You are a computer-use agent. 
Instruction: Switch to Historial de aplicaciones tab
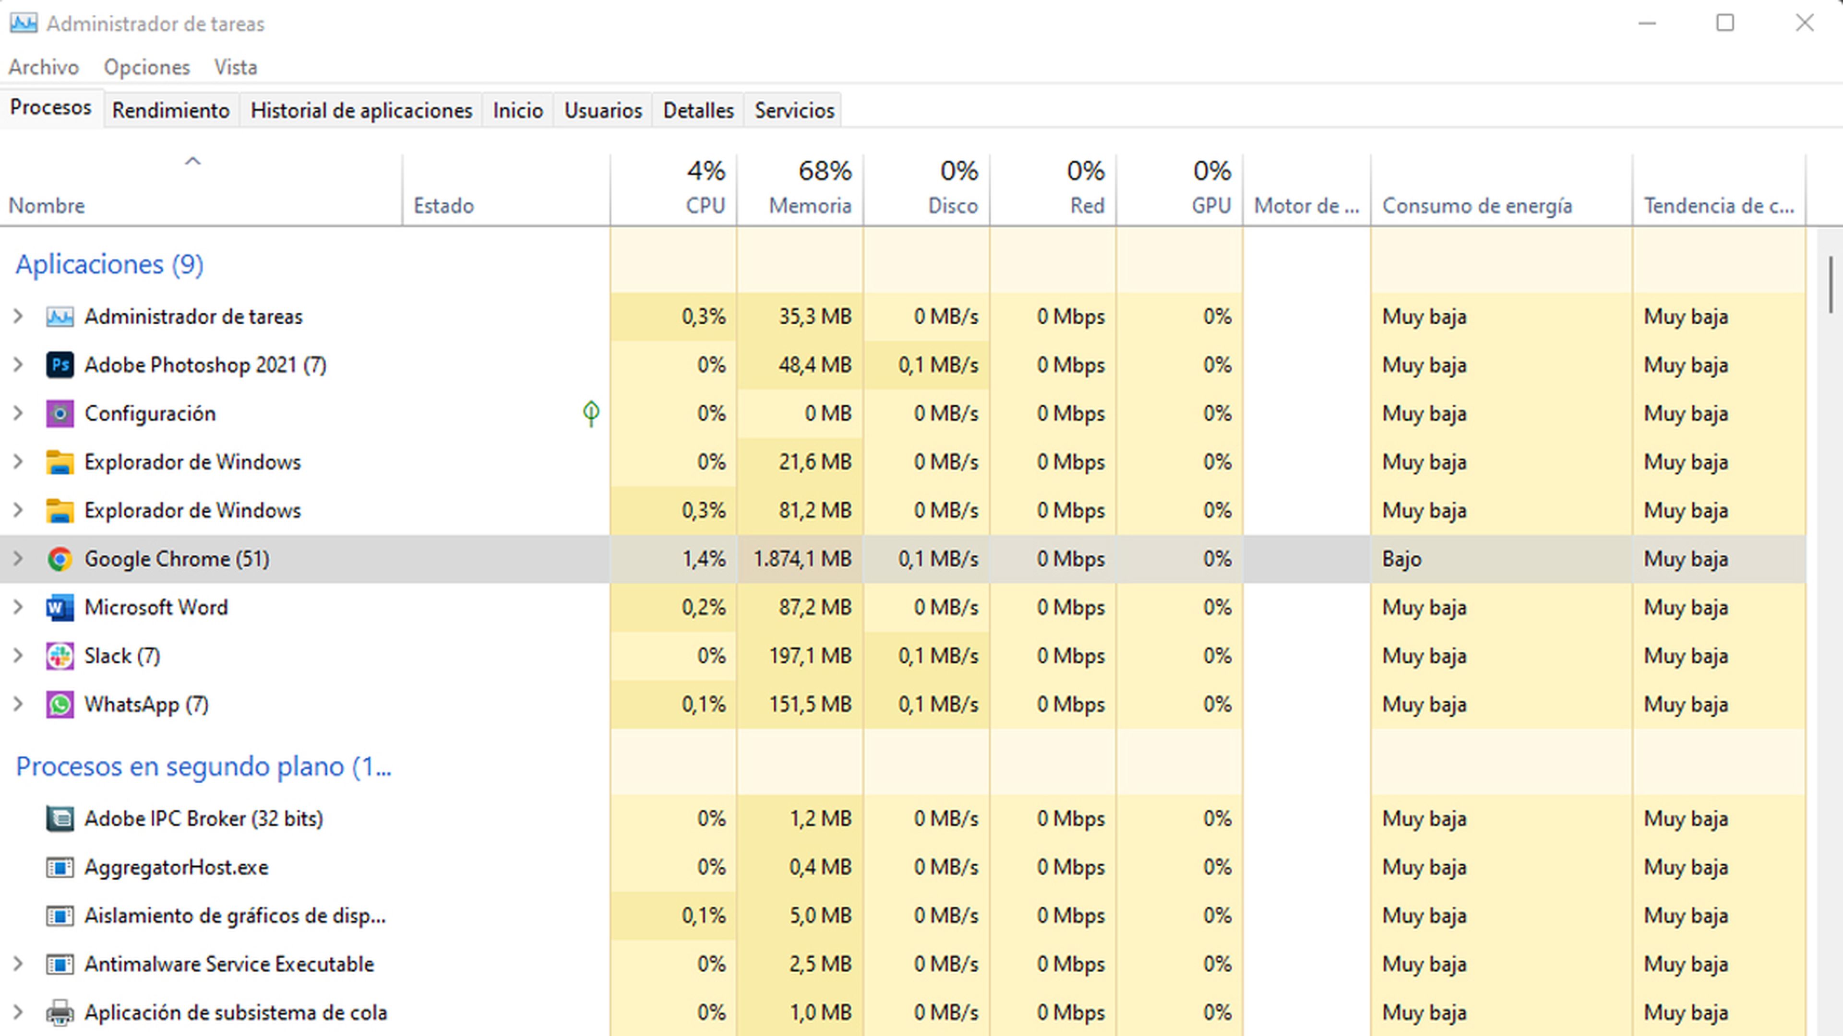pos(361,111)
